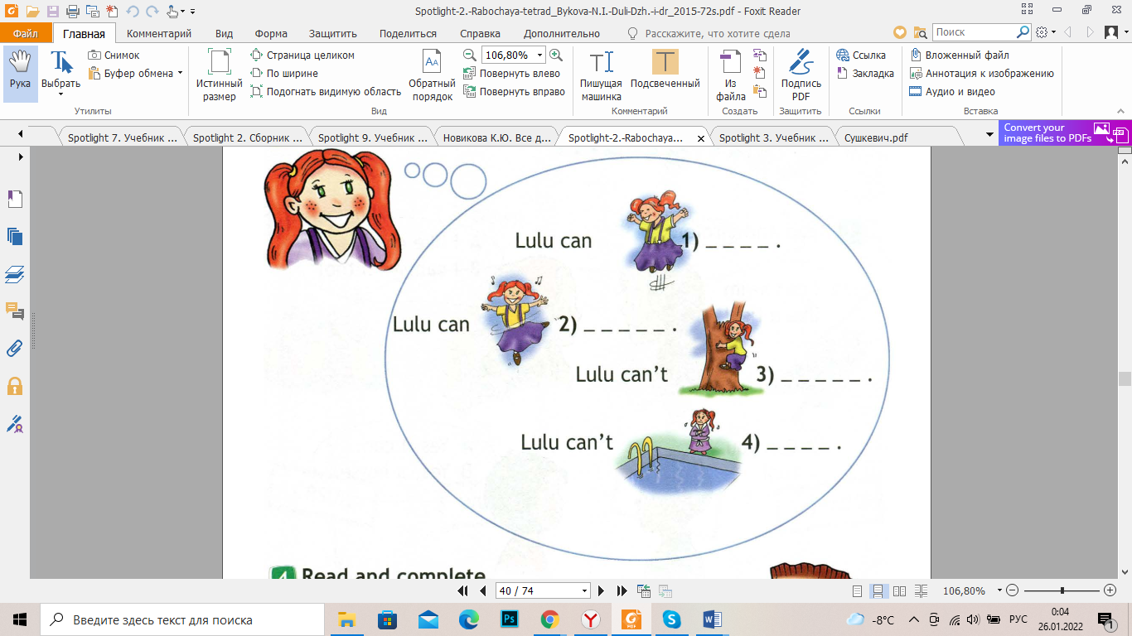Open the Справка ribbon tab
This screenshot has width=1132, height=636.
pos(480,34)
